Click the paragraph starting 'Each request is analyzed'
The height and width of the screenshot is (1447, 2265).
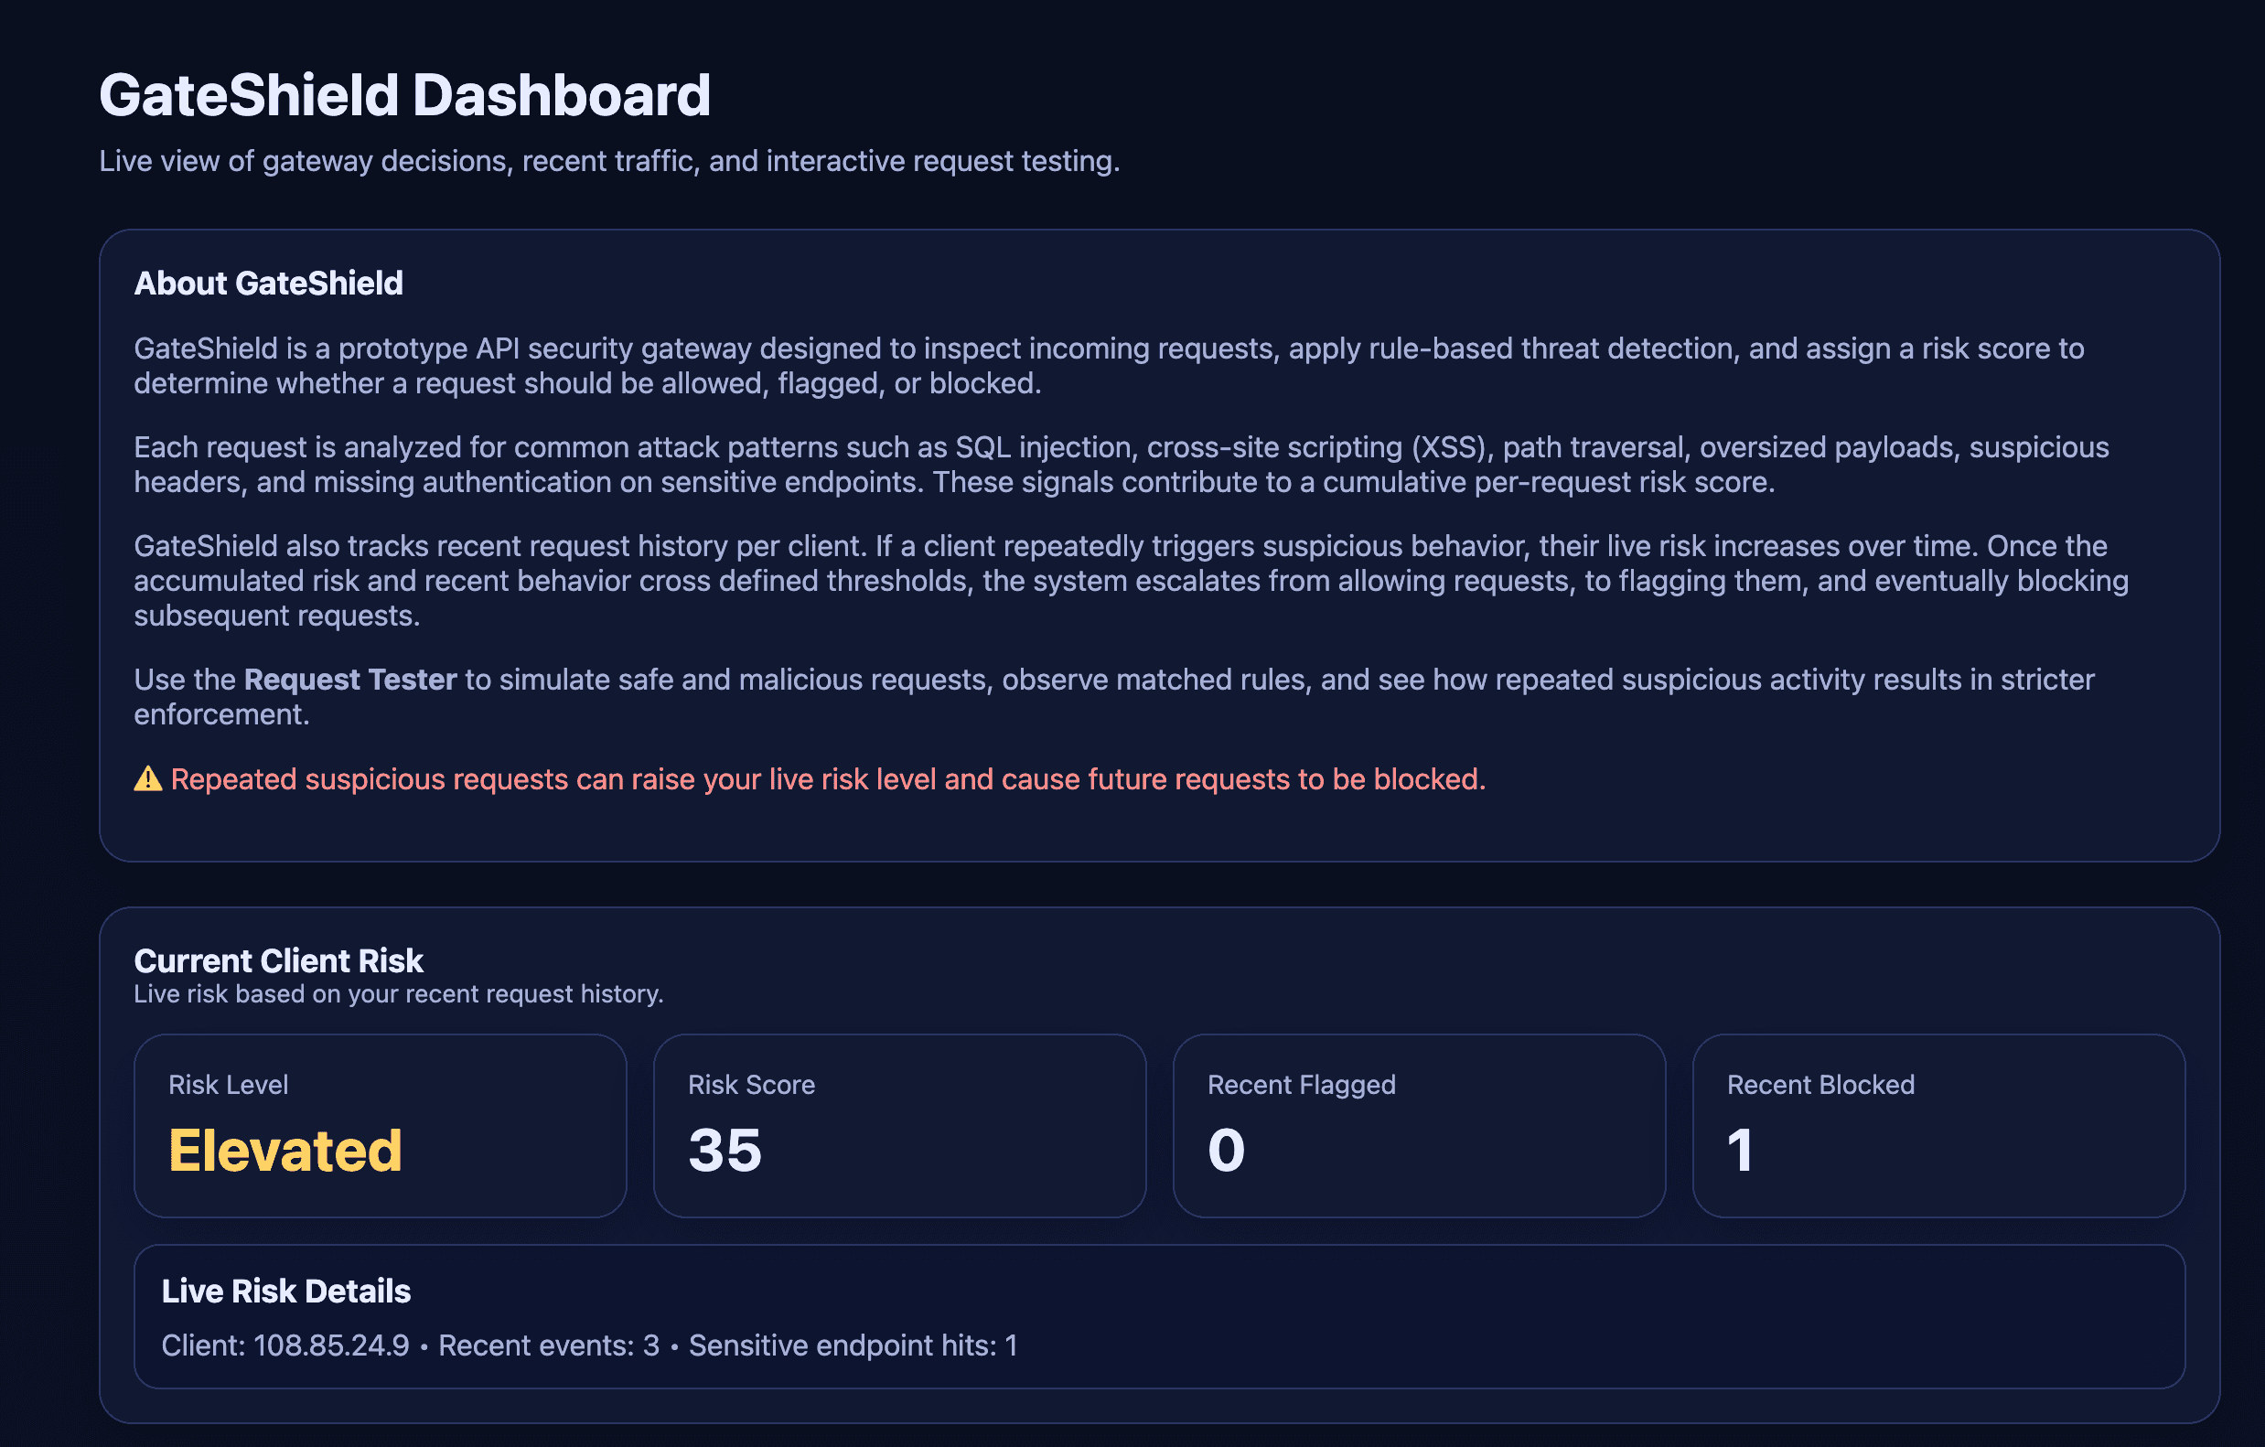(x=1122, y=465)
